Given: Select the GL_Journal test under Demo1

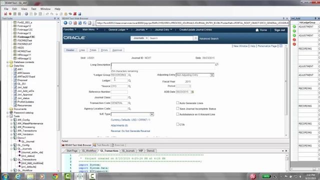Looking at the screenshot, I should point(28,141).
